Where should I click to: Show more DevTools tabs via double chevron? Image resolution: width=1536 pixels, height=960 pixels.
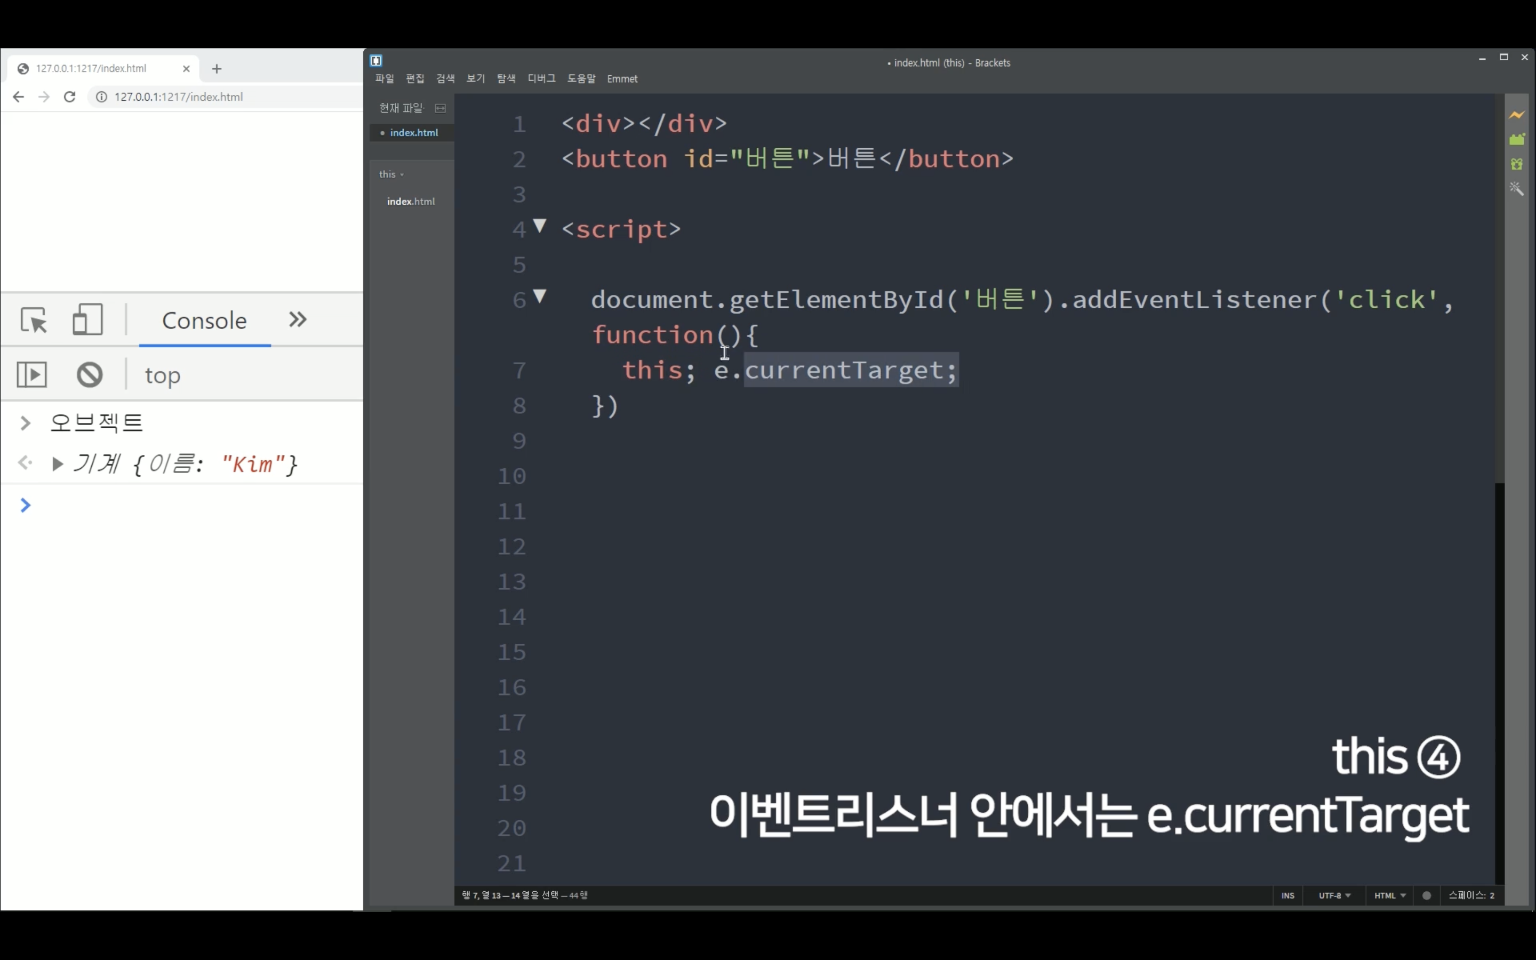coord(298,319)
